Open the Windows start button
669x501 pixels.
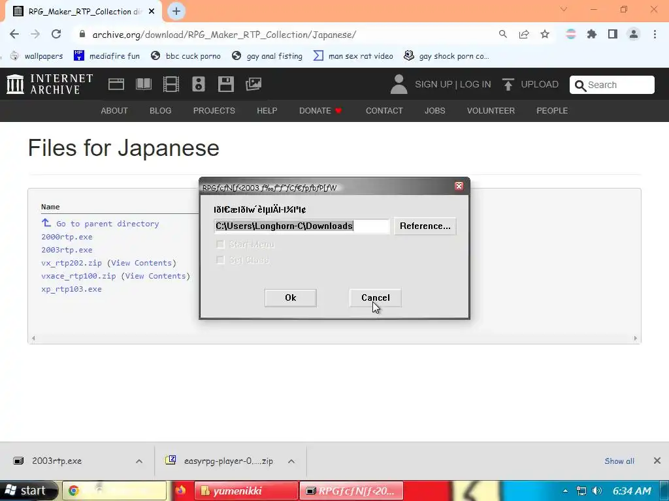[x=28, y=491]
